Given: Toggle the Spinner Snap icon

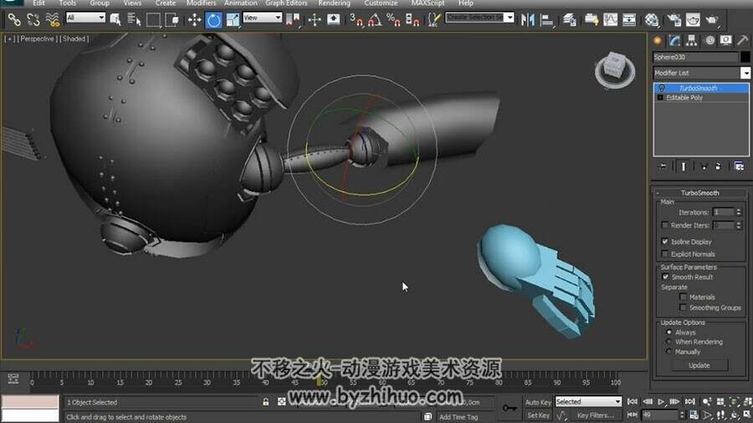Looking at the screenshot, I should [x=412, y=20].
